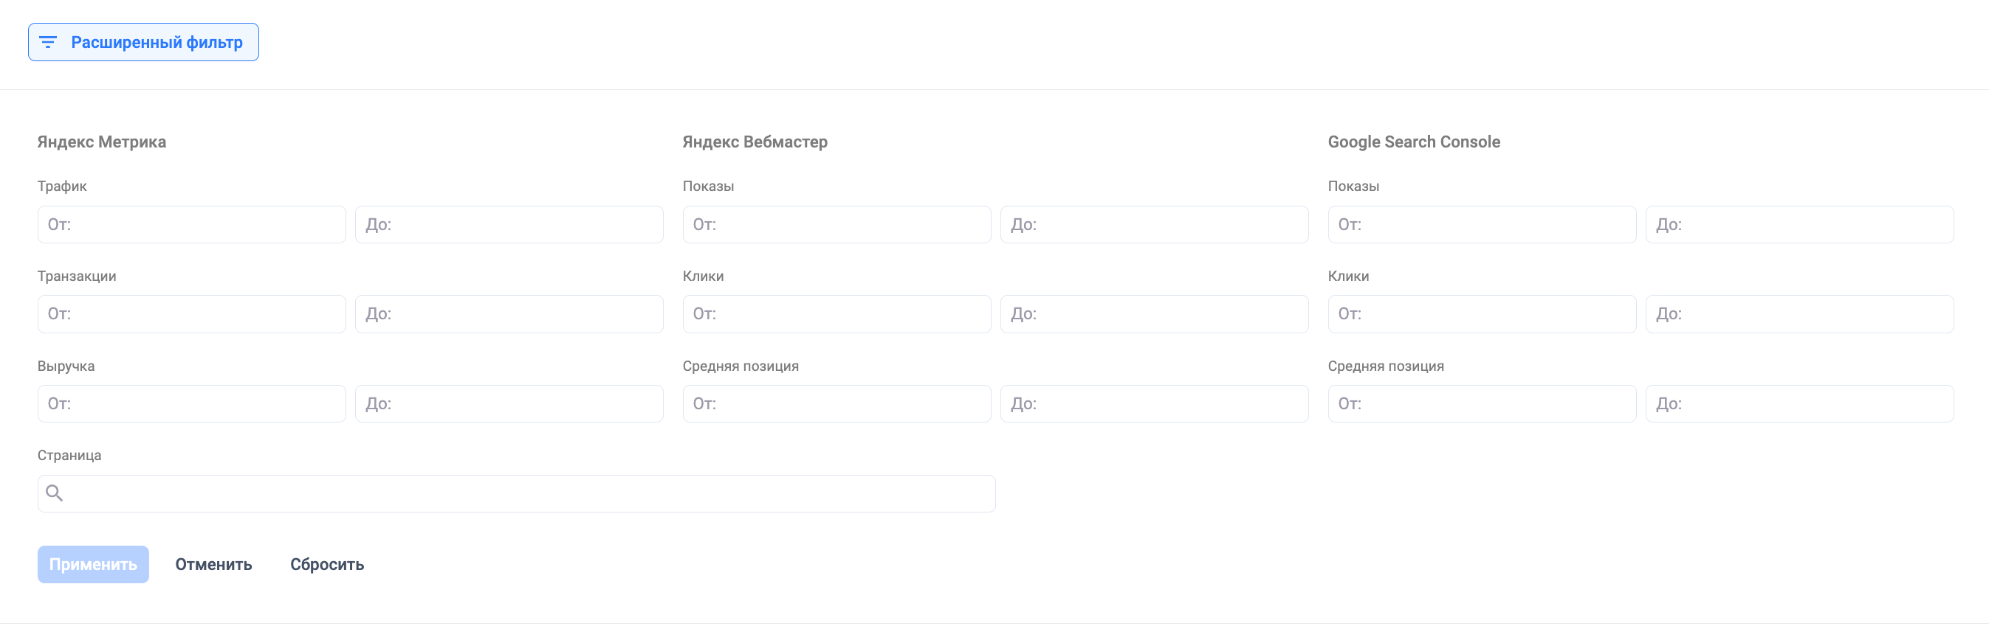Click Google Search Console Показы 'От' field
The height and width of the screenshot is (643, 1989).
coord(1482,224)
